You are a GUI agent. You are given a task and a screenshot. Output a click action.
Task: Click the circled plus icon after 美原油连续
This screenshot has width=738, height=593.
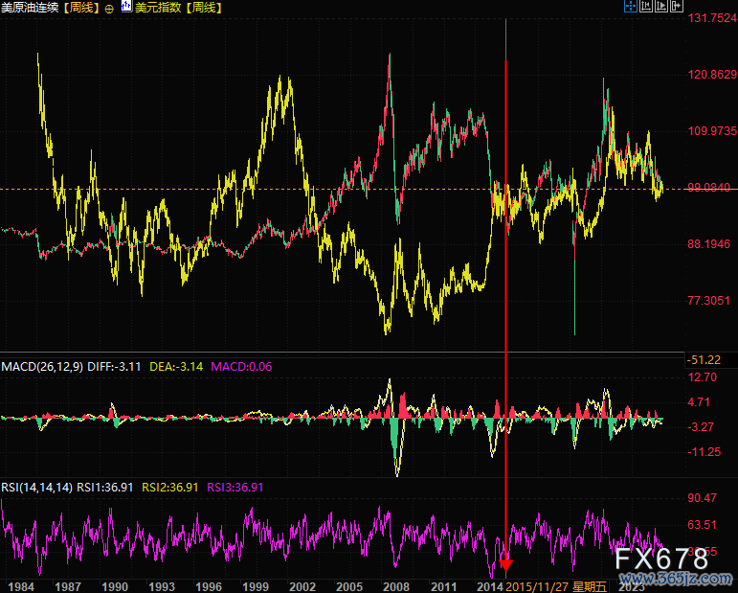point(108,8)
